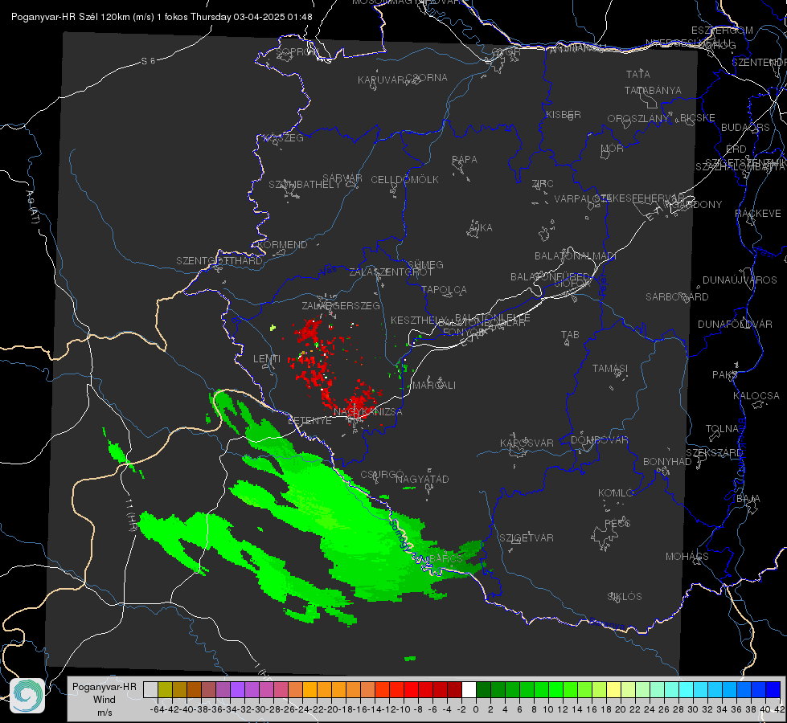Click the TAPOLCA town label
The image size is (787, 723).
[444, 290]
